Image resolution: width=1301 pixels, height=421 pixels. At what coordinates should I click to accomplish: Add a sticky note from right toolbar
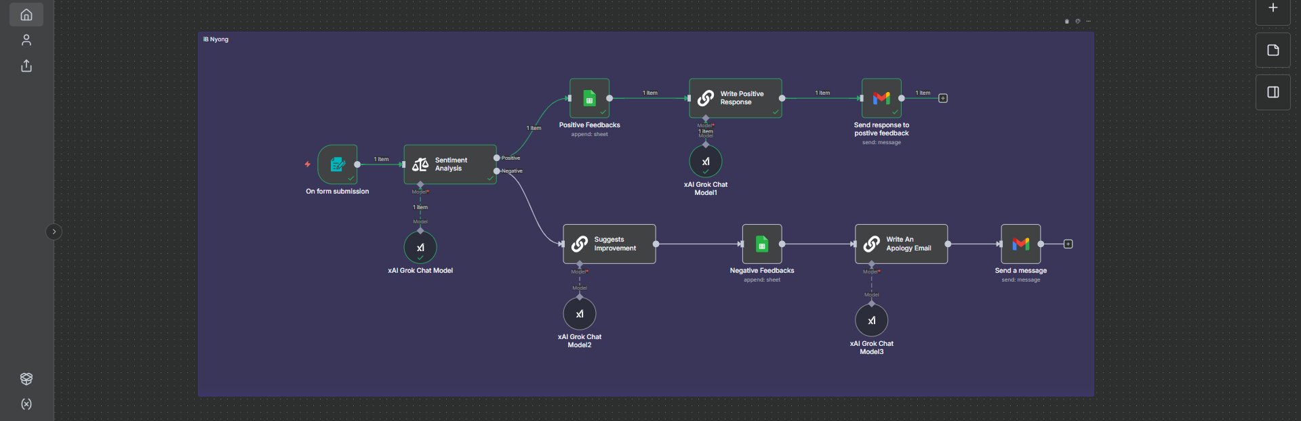click(x=1273, y=51)
